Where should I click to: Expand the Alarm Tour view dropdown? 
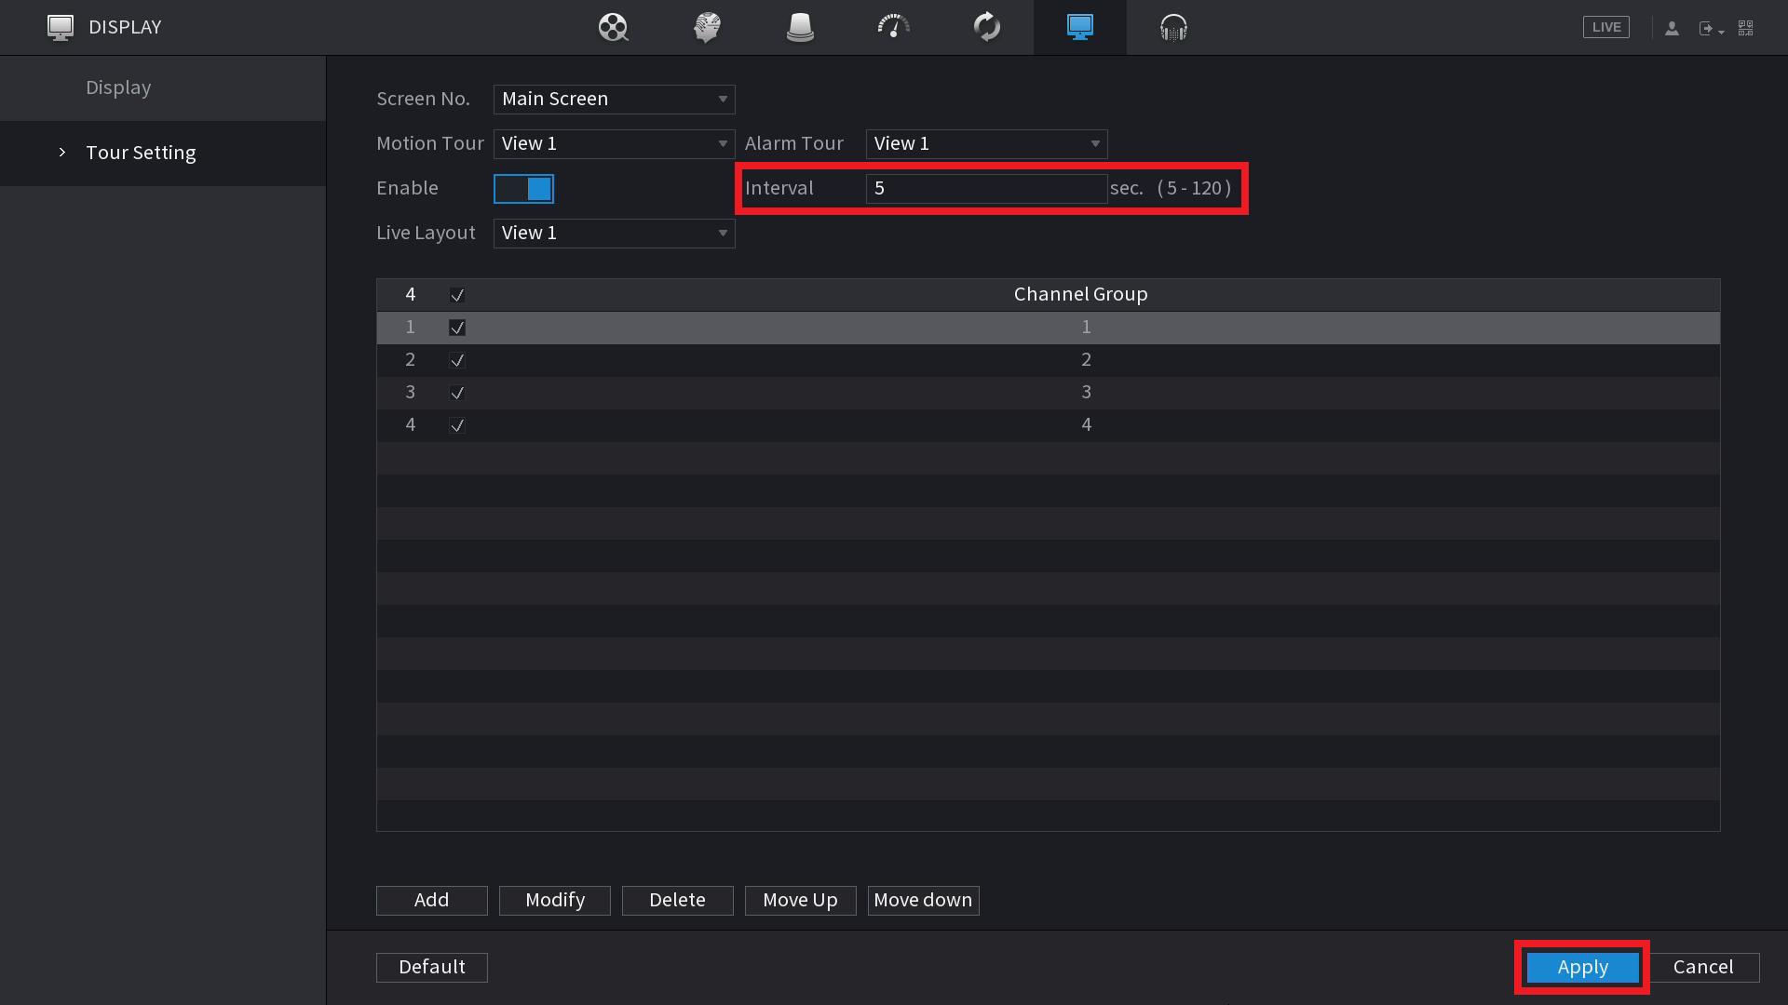986,144
